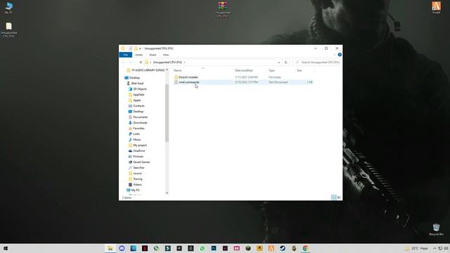Image resolution: width=450 pixels, height=253 pixels.
Task: Click the 'Text Document' type cell
Action: pyautogui.click(x=278, y=82)
